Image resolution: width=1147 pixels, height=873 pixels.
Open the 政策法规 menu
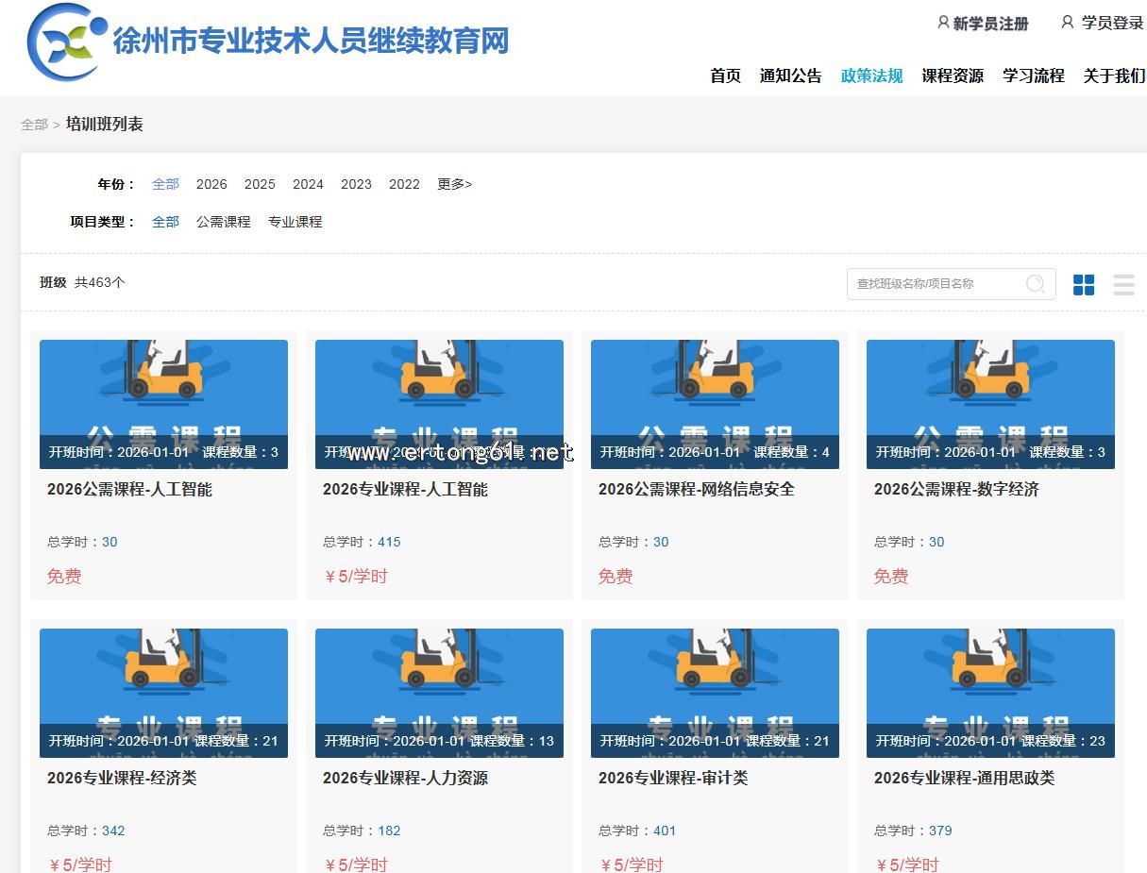(x=871, y=76)
